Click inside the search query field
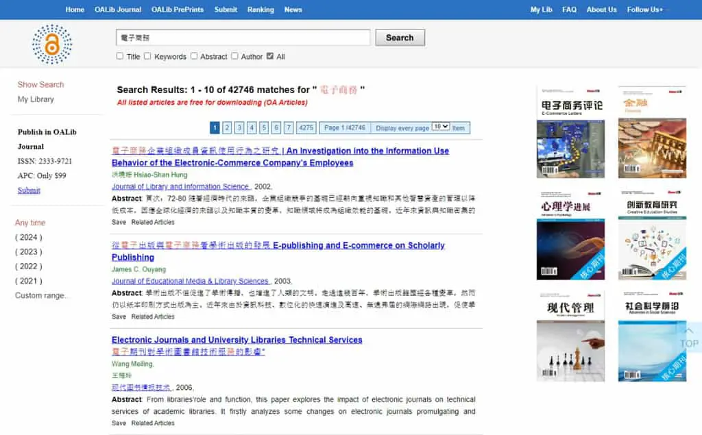 (243, 38)
